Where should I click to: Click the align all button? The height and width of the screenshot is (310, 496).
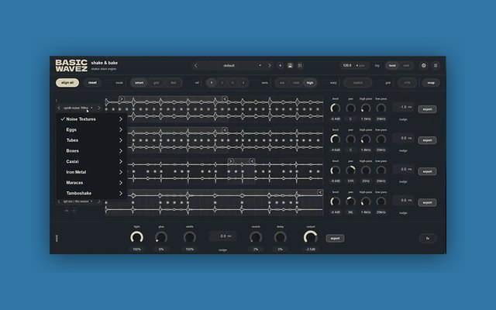click(67, 83)
